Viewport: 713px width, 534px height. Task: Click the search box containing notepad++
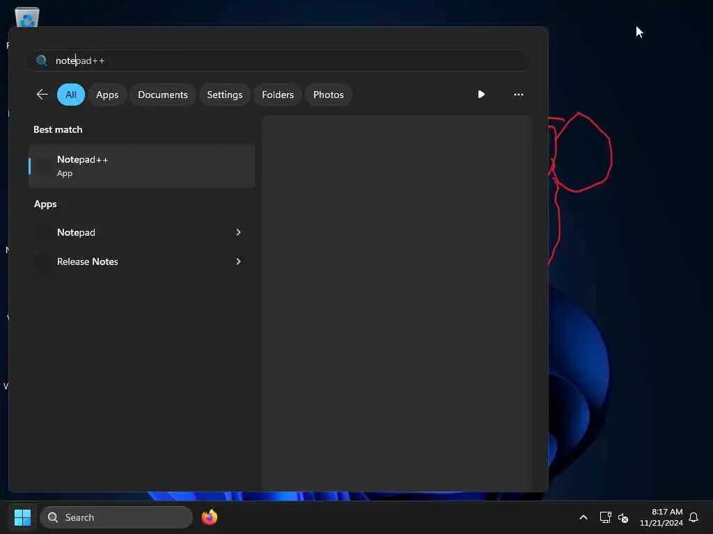pos(279,60)
